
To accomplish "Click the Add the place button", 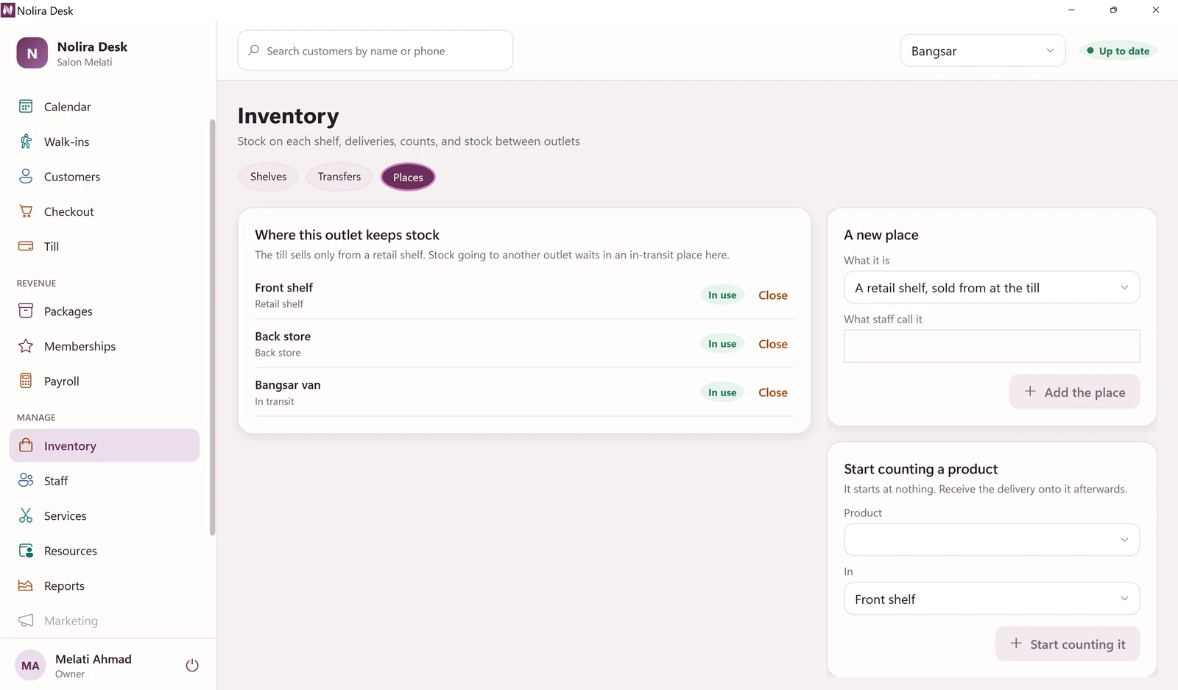I will pos(1075,392).
